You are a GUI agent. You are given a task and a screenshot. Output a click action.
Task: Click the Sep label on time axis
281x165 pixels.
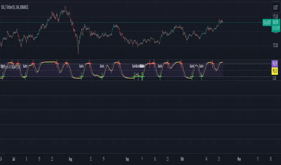pos(127,159)
